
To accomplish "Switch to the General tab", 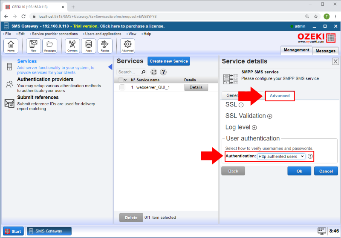I will point(232,95).
